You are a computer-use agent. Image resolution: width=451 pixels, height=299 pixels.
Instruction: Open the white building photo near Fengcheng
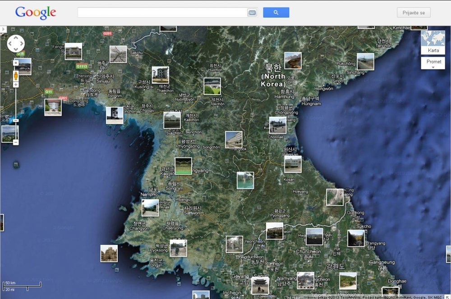click(x=74, y=51)
